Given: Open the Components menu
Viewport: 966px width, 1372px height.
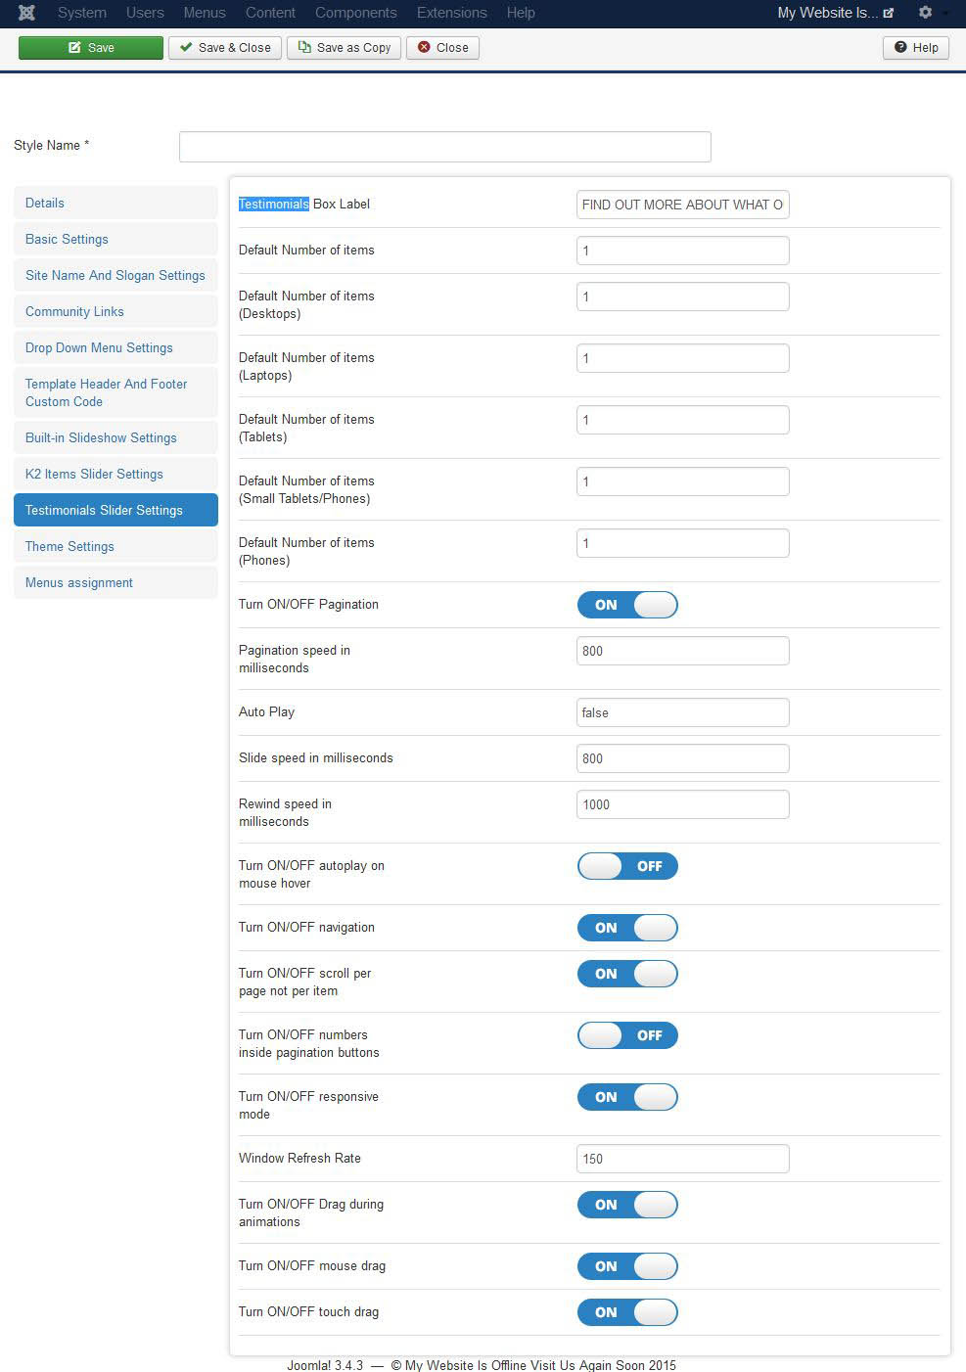Looking at the screenshot, I should 356,13.
